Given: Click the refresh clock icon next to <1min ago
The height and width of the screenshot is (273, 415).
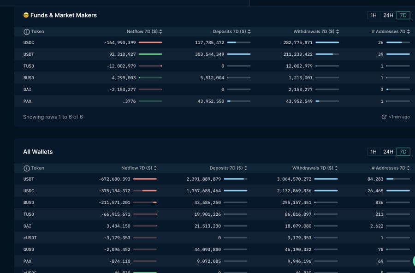Looking at the screenshot, I should pos(384,117).
